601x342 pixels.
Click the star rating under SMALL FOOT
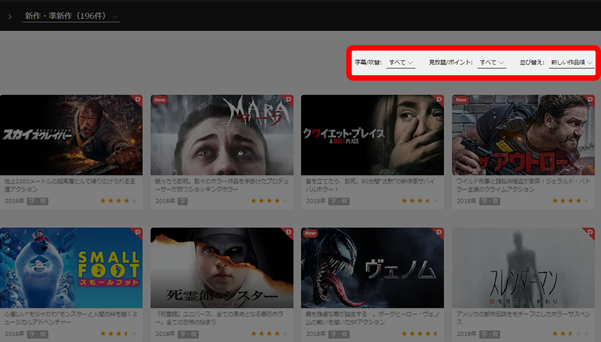click(118, 334)
